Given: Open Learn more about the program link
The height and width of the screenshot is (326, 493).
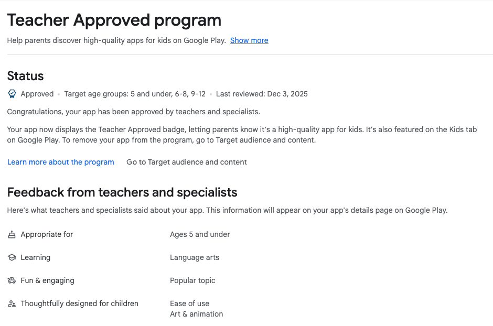Looking at the screenshot, I should point(61,162).
